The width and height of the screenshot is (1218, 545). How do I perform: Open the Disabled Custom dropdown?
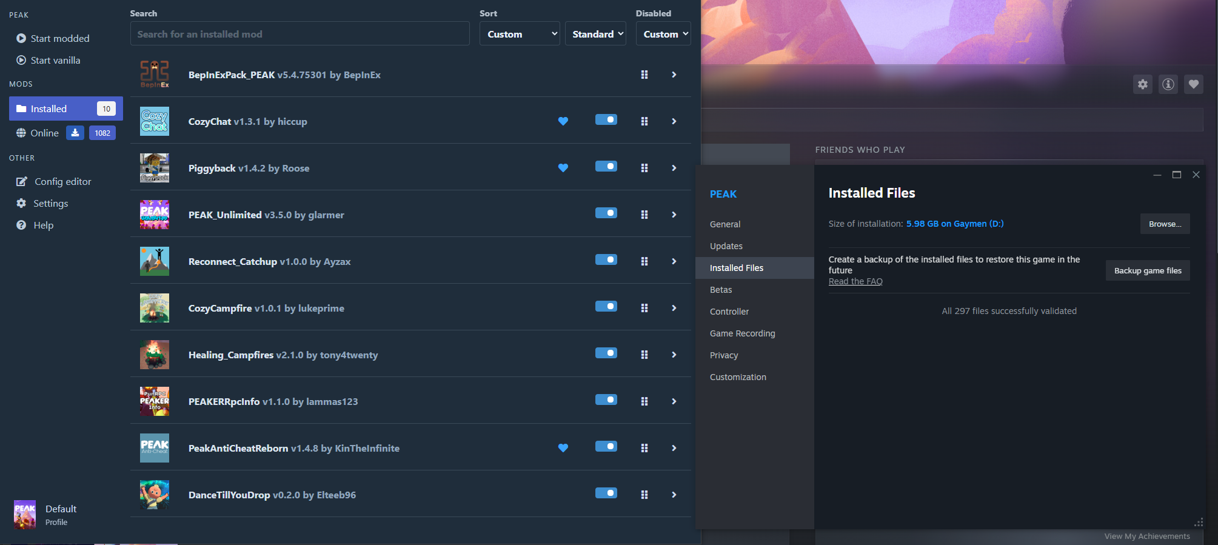click(x=663, y=34)
